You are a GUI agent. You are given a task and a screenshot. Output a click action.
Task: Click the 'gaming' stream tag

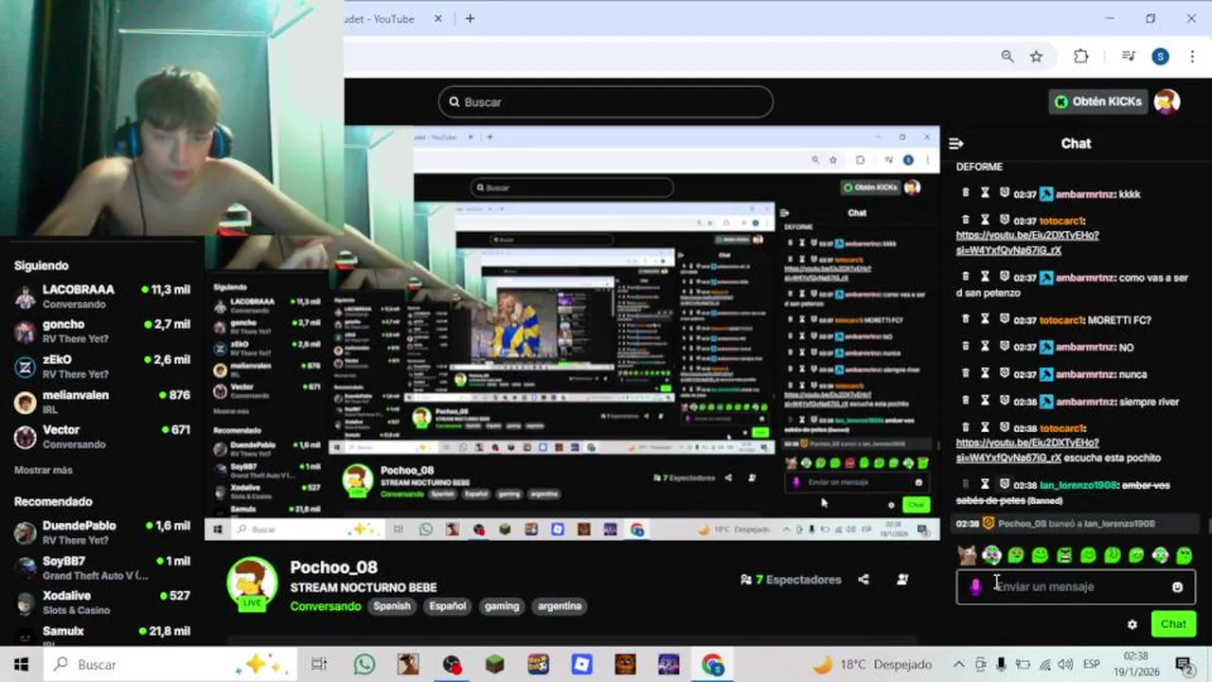pos(502,606)
